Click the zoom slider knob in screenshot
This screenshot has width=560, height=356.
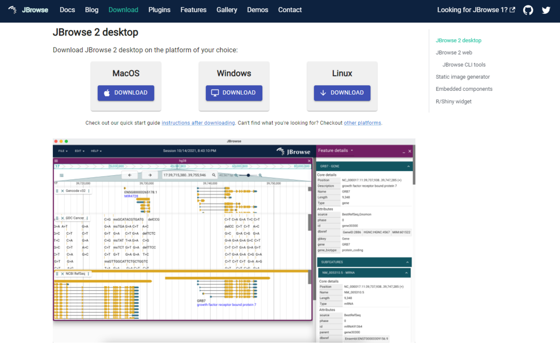tap(248, 175)
